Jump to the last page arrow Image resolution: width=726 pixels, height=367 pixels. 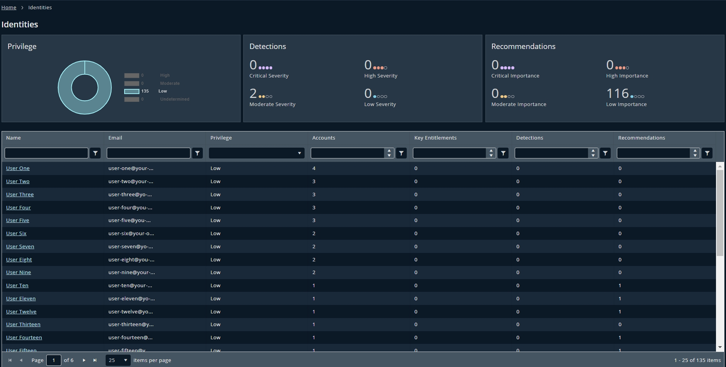pos(95,360)
